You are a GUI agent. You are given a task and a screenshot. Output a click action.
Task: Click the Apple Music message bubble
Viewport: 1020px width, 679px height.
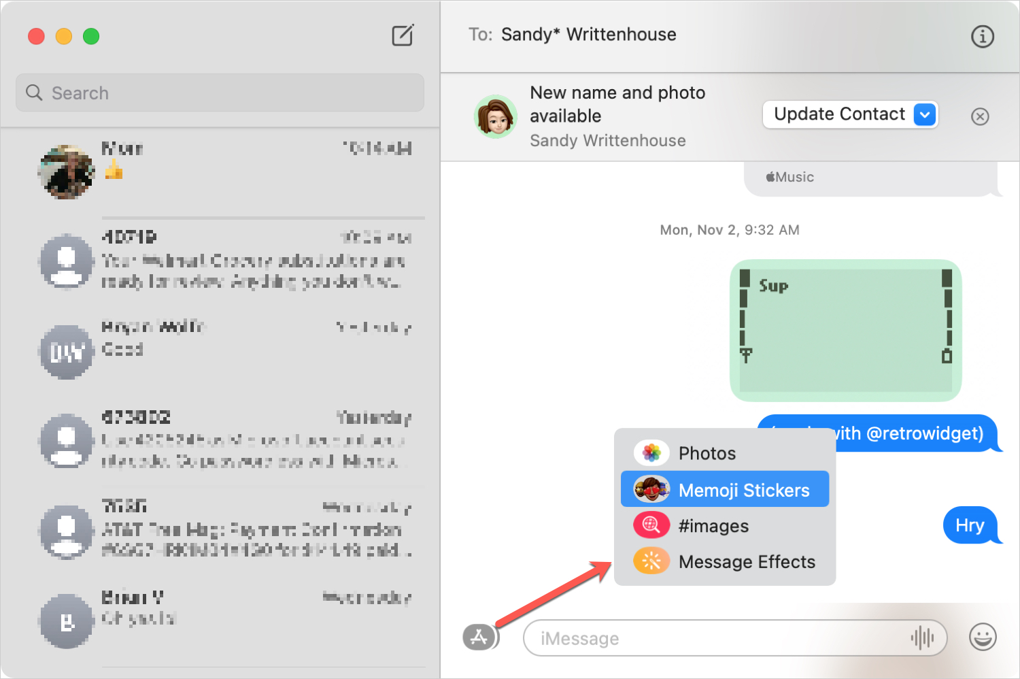click(x=872, y=179)
